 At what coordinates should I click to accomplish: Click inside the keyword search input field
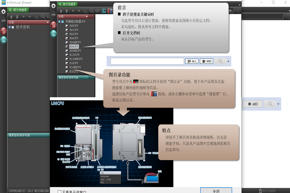pos(147,61)
